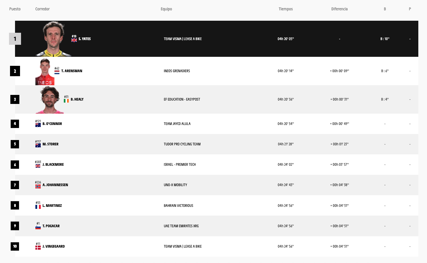The height and width of the screenshot is (263, 427).
Task: Open rider J. Blackmore profile link
Action: click(x=53, y=164)
